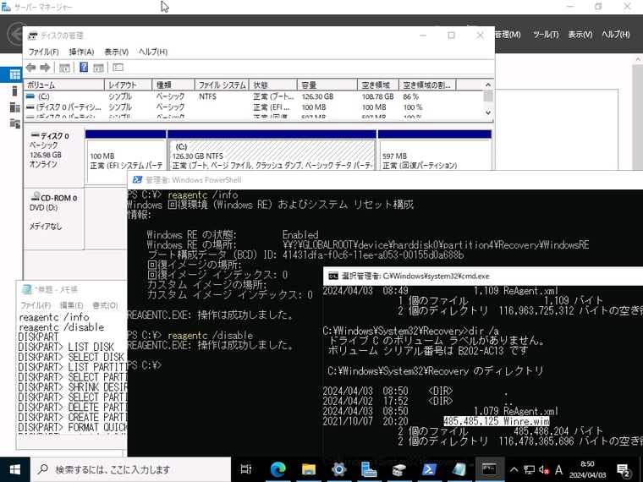
Task: Open taskbar clock showing 8:50
Action: click(588, 469)
